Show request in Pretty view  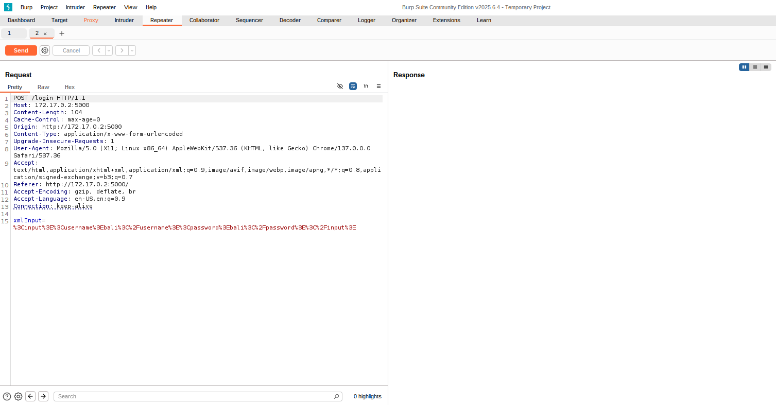15,87
